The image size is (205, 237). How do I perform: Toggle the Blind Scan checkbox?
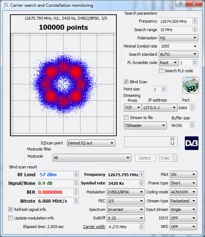coord(126,82)
